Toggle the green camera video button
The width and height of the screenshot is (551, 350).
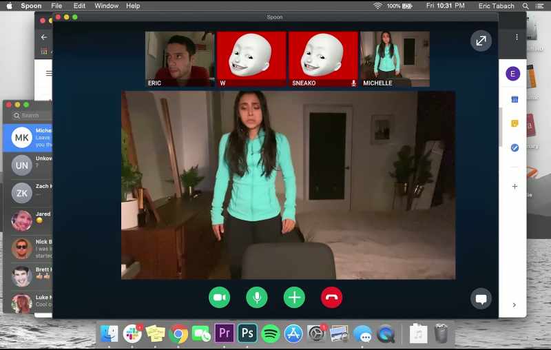[x=219, y=298]
